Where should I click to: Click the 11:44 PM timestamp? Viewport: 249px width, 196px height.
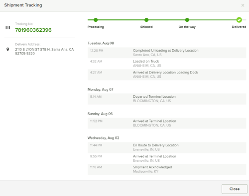click(96, 145)
